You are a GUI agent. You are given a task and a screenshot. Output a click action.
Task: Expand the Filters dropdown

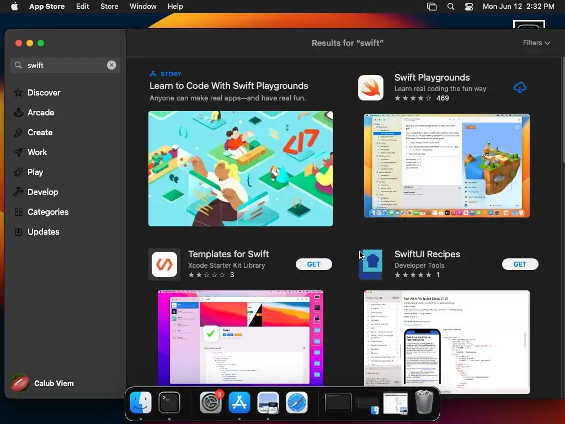[536, 43]
